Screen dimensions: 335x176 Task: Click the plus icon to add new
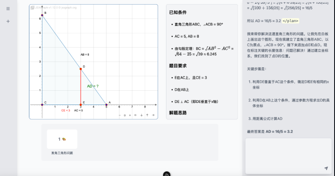8,21
